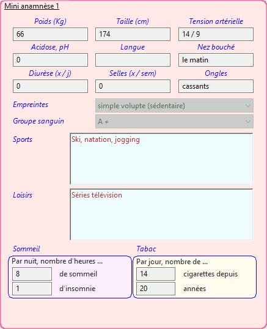Click into the Loisirs text area
Viewport: 267px width, 329px height.
tap(161, 215)
